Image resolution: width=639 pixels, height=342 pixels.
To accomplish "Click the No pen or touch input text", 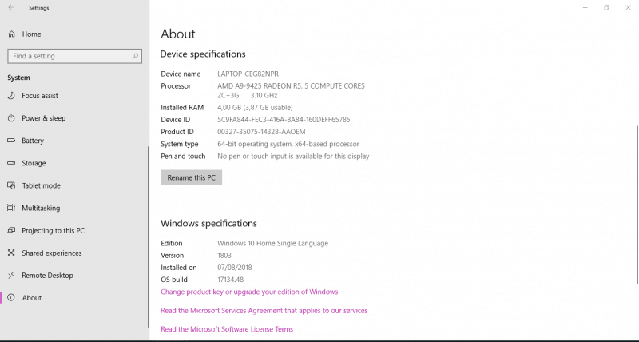I will [293, 157].
